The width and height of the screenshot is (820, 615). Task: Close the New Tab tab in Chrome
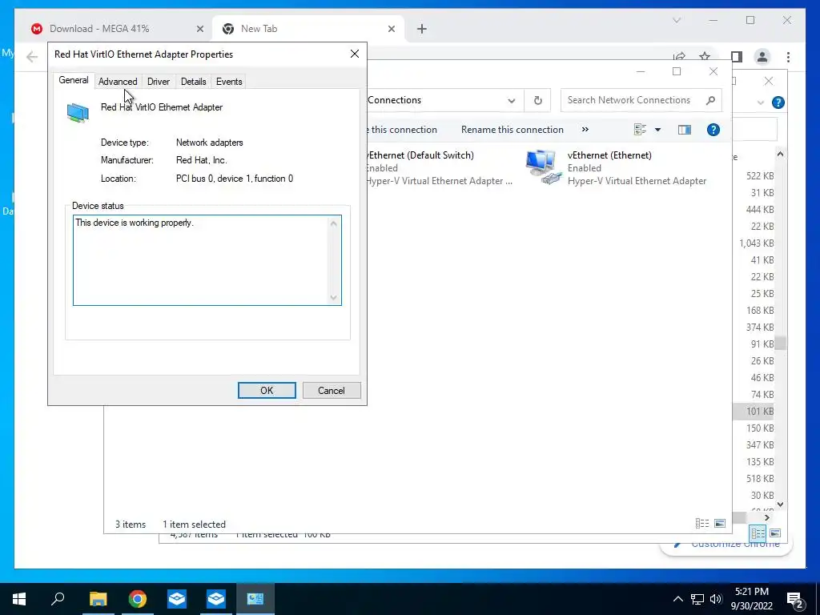391,30
